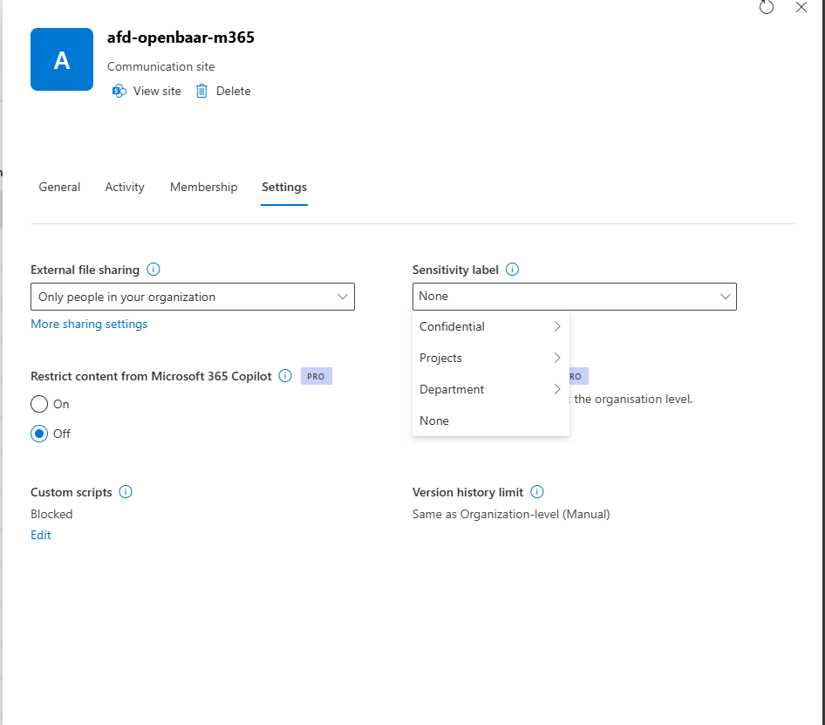The height and width of the screenshot is (725, 825).
Task: Show info for Sensitivity label
Action: click(x=512, y=270)
